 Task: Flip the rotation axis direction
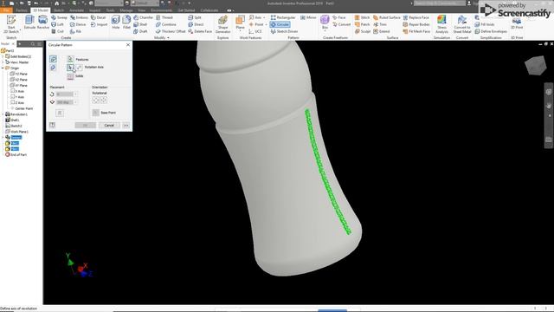point(79,68)
